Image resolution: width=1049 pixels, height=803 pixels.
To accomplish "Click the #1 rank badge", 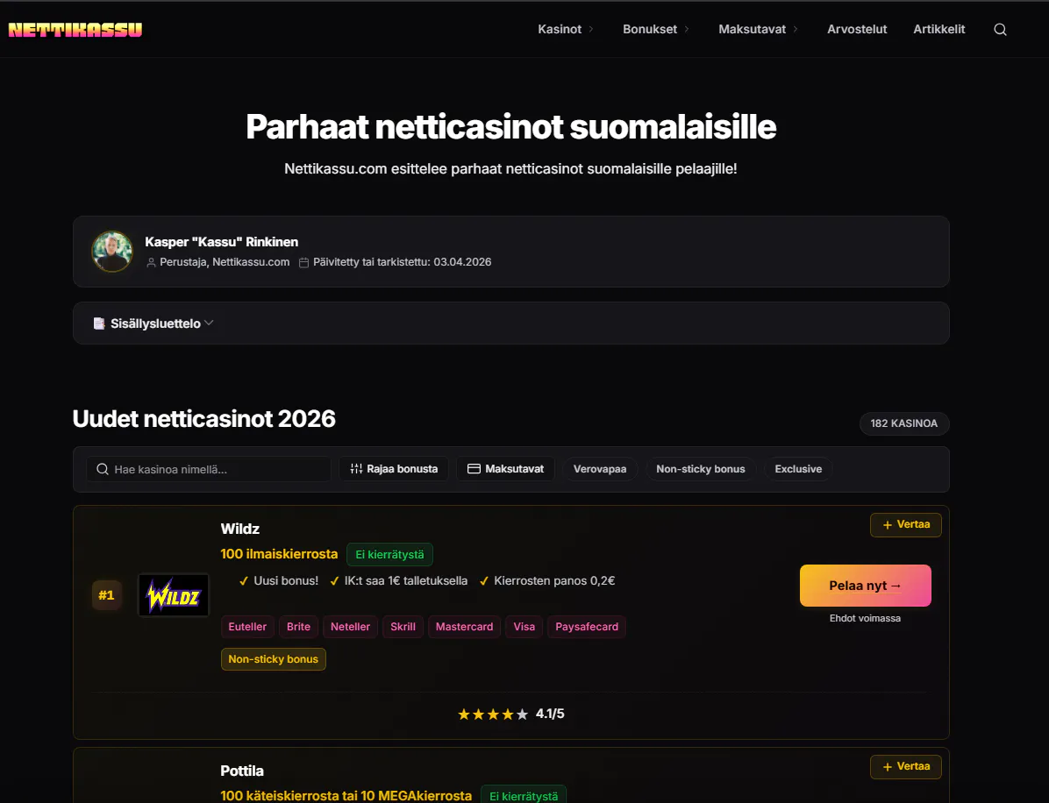I will tap(106, 595).
